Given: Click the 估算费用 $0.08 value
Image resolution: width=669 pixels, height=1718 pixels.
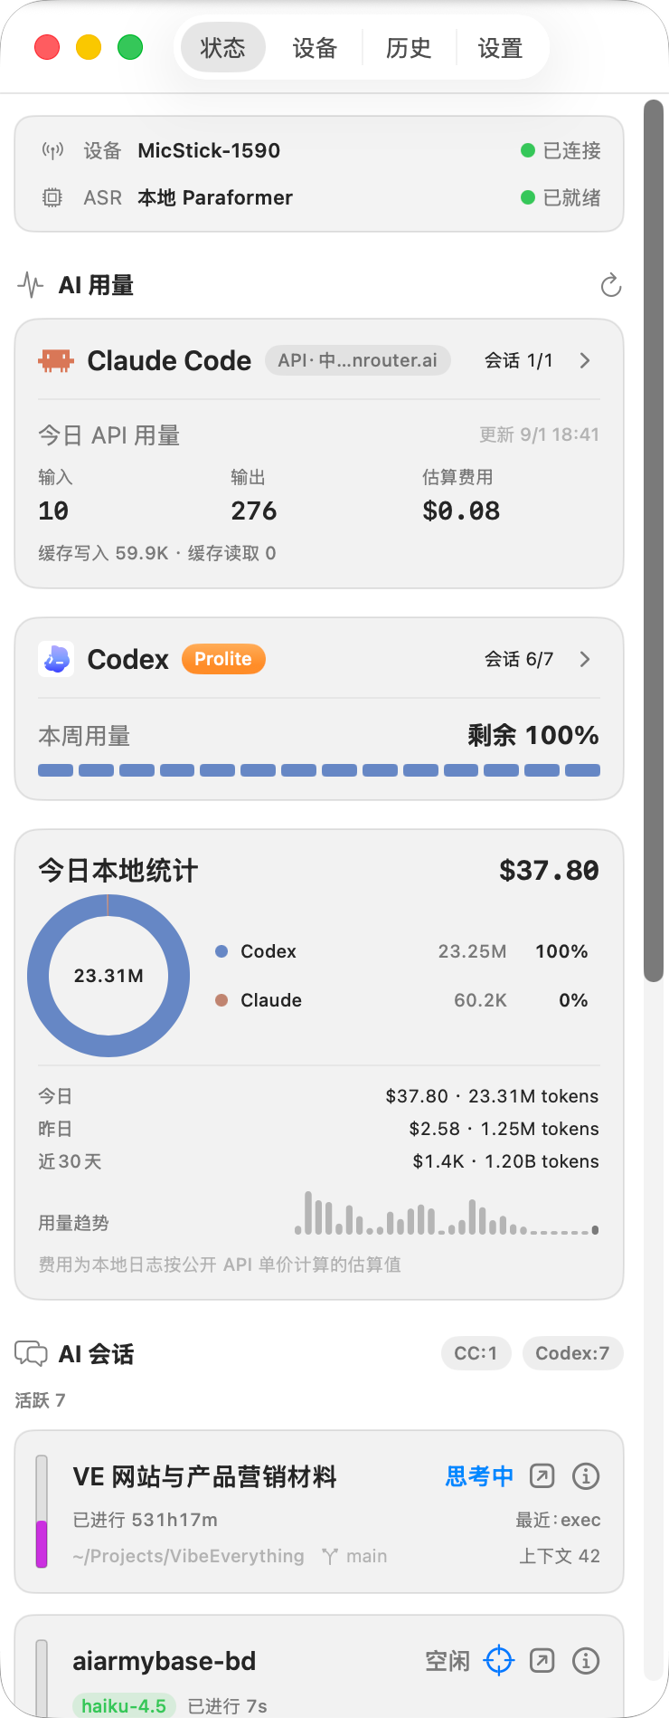Looking at the screenshot, I should [461, 511].
